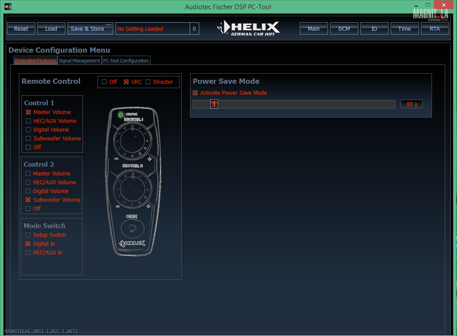This screenshot has height=336, width=457.
Task: Click the Device Configuration Menu heading
Action: [x=59, y=50]
